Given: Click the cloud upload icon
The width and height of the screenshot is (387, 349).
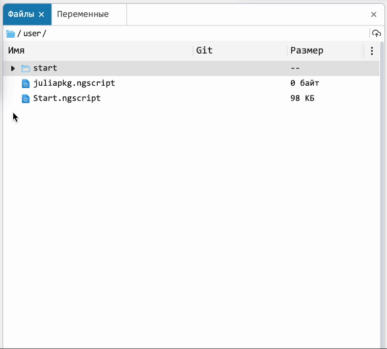Looking at the screenshot, I should (376, 33).
